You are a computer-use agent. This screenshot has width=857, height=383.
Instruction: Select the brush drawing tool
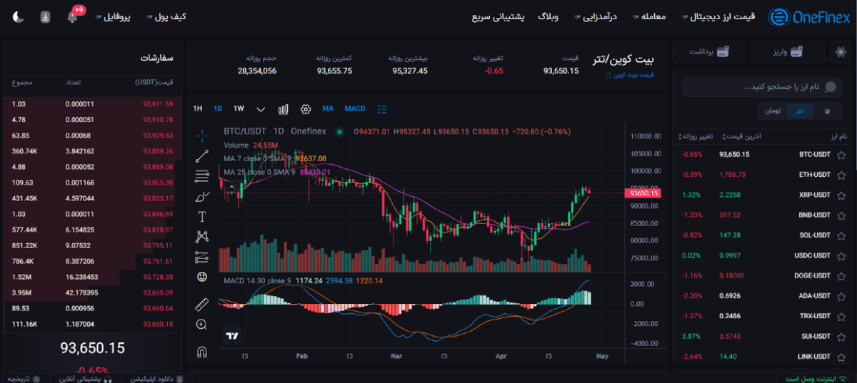(202, 195)
